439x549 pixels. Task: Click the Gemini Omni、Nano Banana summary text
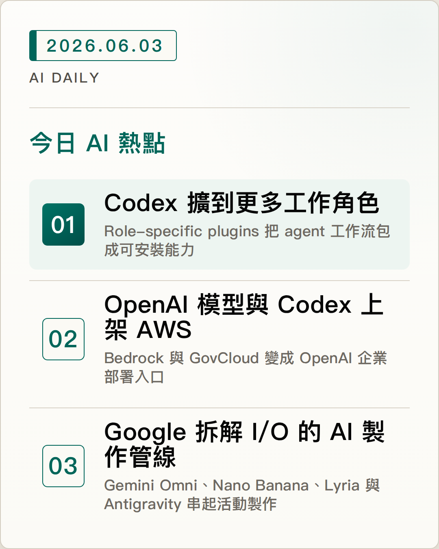click(242, 495)
